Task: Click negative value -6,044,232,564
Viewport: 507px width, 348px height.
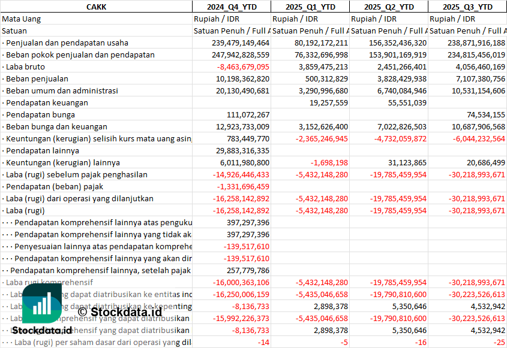Action: (479, 138)
